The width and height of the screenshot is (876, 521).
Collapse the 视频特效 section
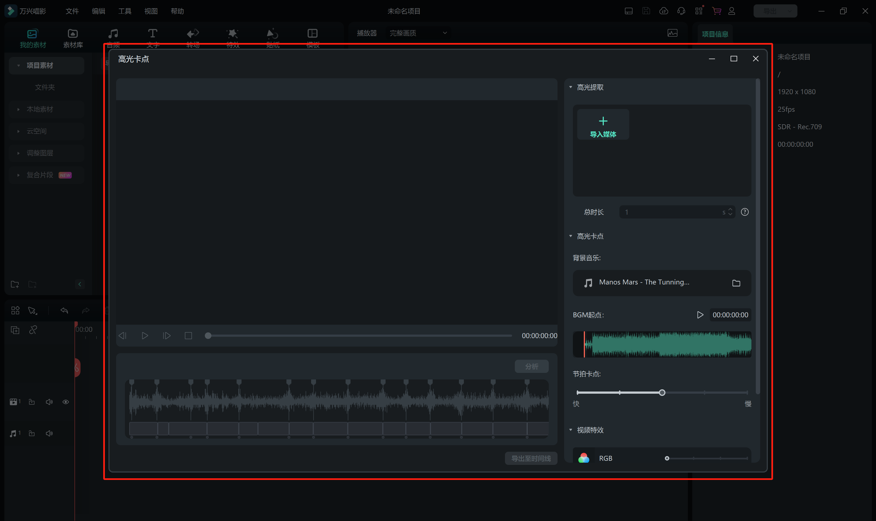click(571, 430)
